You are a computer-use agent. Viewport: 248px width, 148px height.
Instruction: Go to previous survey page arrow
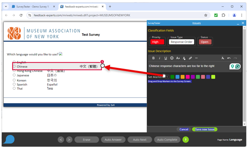61,140
